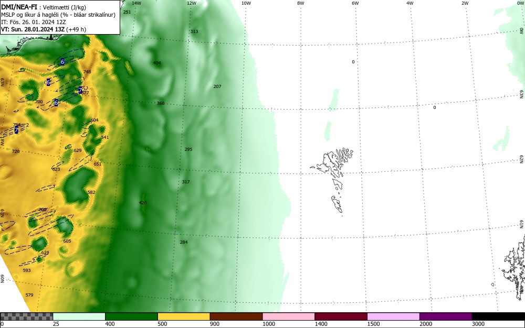
Task: Click the CAPE value 629
Action: coord(78,150)
